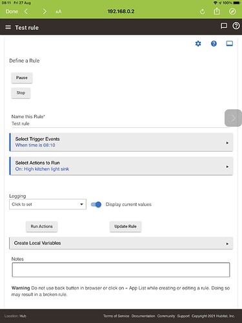This screenshot has width=242, height=323.
Task: Pause the rule
Action: coord(22,78)
